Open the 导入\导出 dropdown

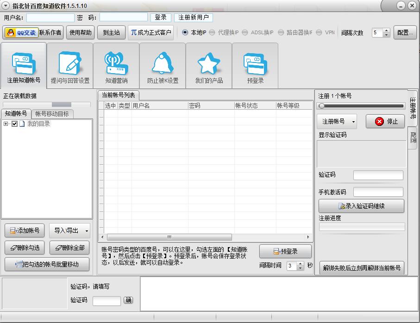click(69, 230)
